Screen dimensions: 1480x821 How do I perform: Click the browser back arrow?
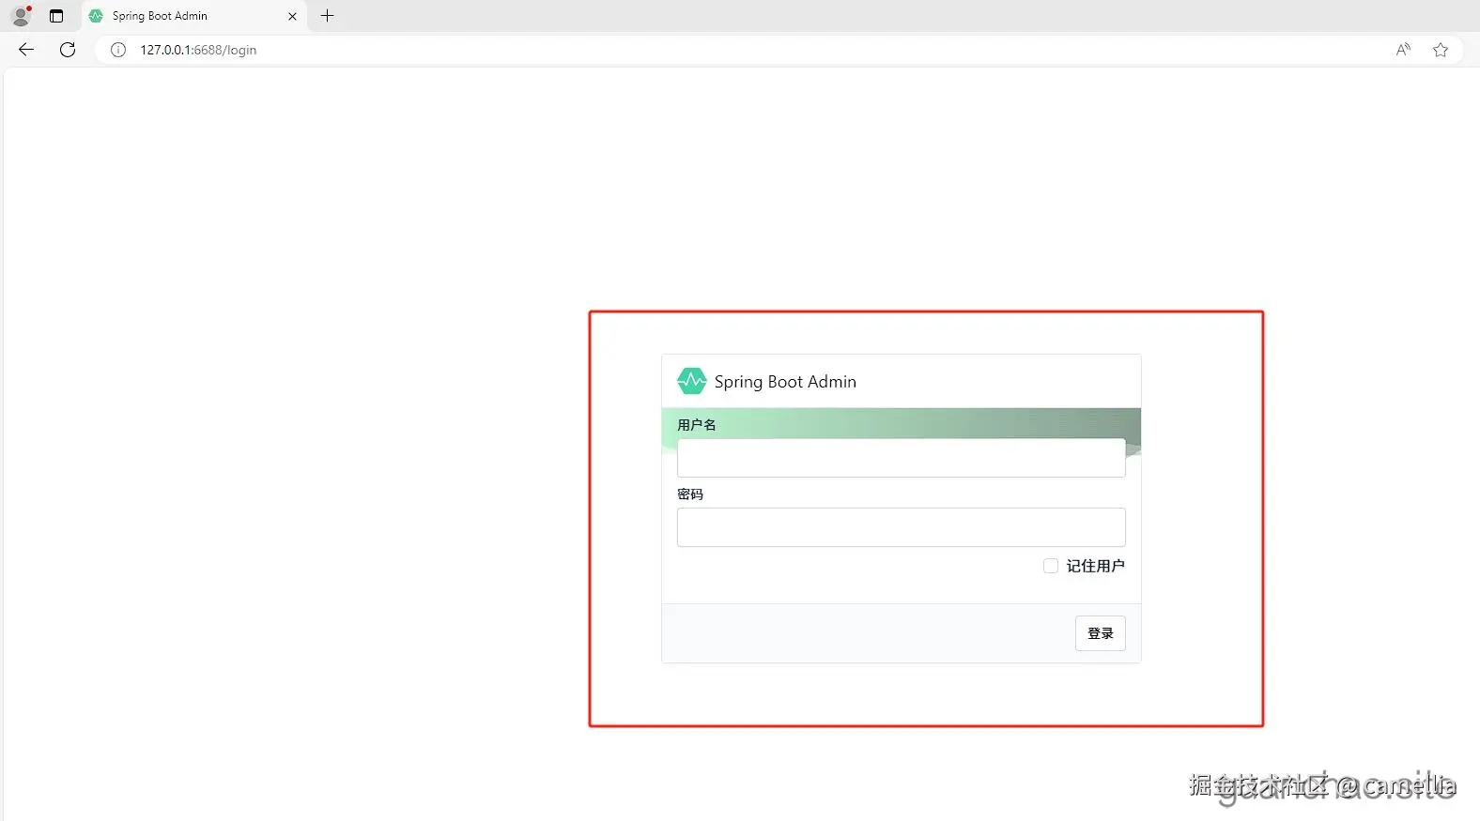[x=26, y=50]
